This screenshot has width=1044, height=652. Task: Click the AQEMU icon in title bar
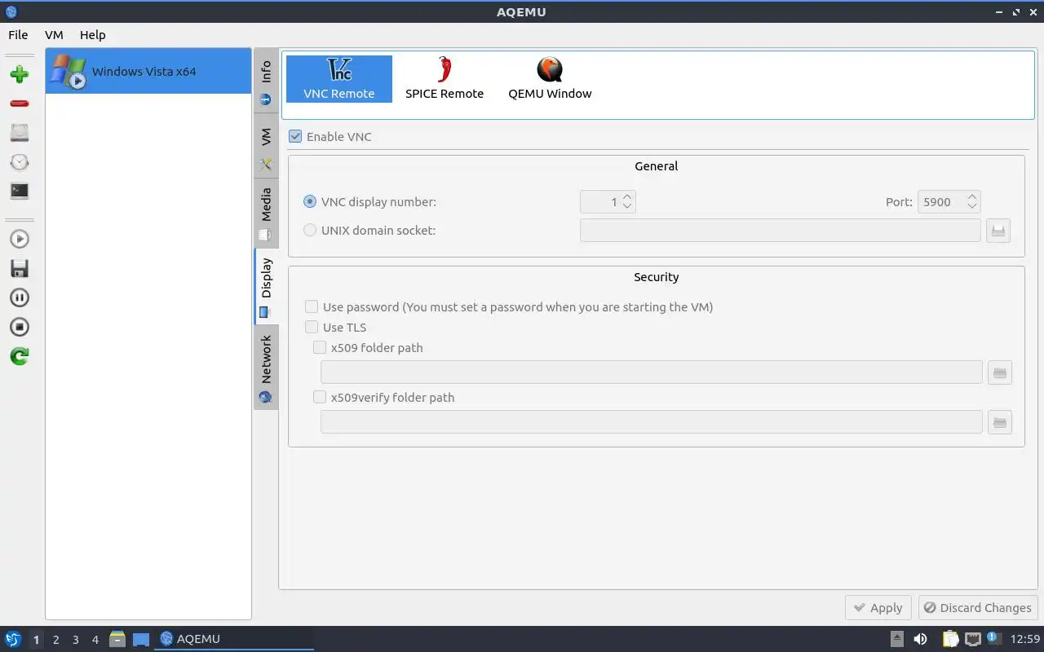click(11, 12)
